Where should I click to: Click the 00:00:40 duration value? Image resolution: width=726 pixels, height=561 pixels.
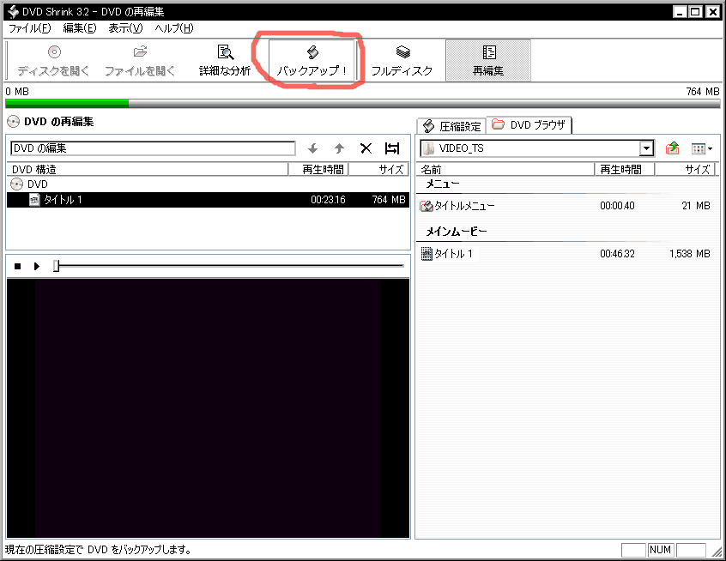point(617,206)
